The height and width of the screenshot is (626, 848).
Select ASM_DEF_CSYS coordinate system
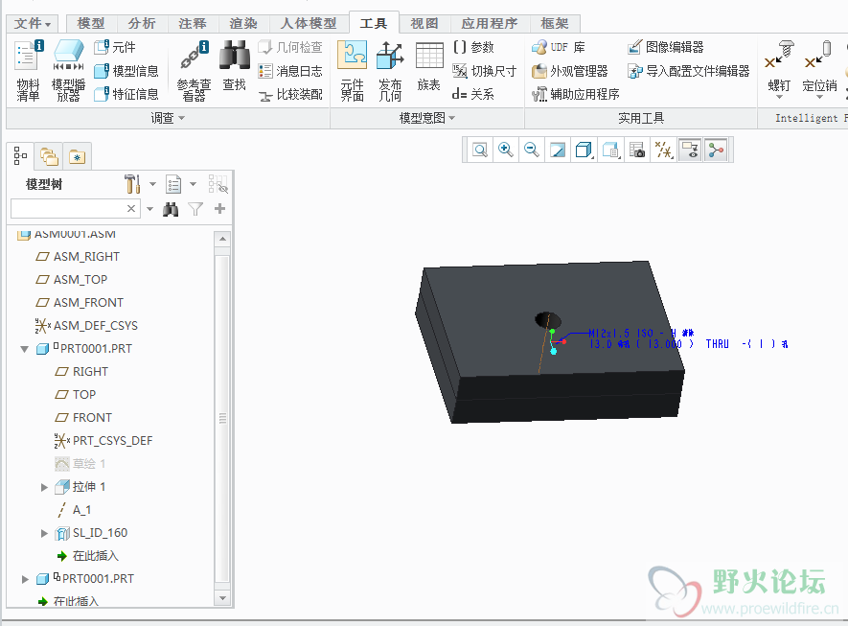[x=86, y=326]
